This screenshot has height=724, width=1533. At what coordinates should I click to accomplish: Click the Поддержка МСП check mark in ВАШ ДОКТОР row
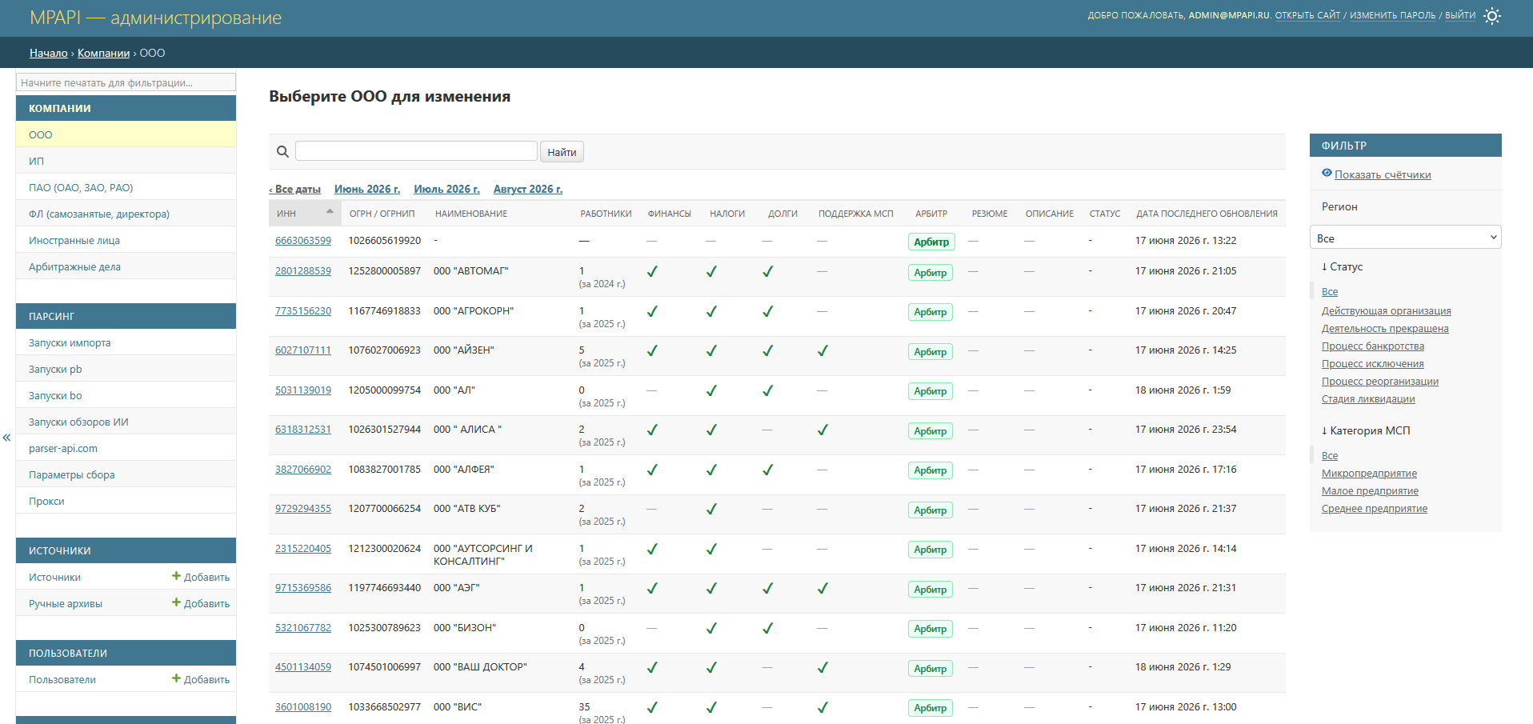pyautogui.click(x=823, y=667)
